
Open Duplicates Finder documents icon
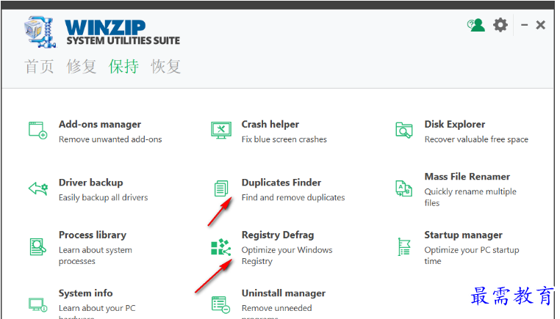click(221, 188)
